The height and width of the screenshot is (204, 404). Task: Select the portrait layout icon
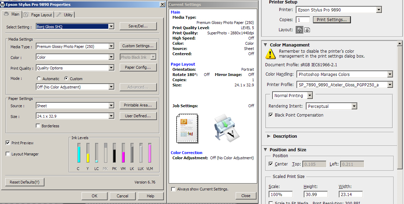299,30
